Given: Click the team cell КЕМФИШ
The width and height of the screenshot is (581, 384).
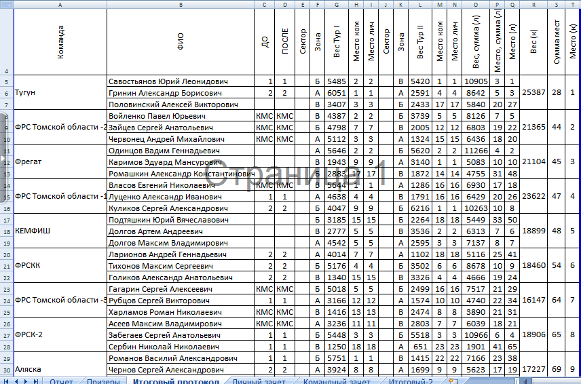Looking at the screenshot, I should pos(60,231).
